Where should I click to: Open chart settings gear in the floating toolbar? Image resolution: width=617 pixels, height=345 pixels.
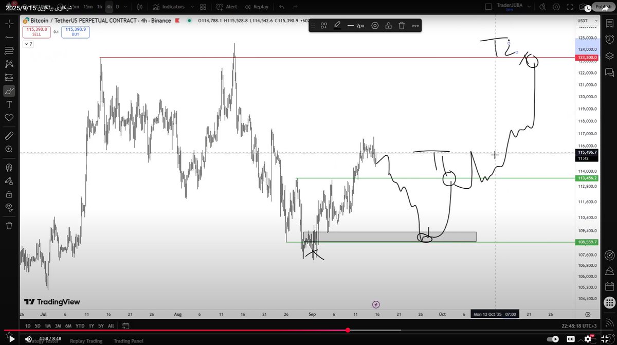[375, 25]
